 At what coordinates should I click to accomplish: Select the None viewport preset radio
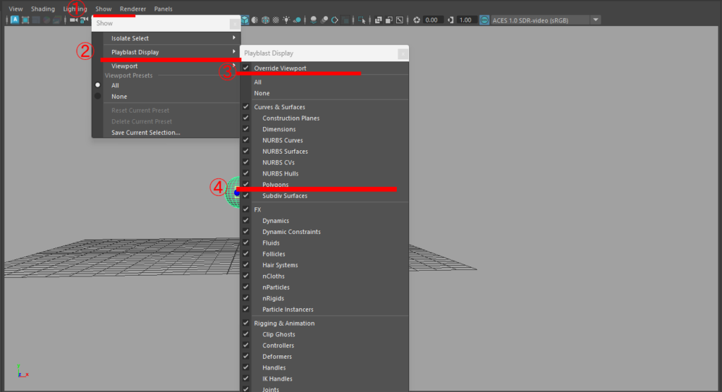pyautogui.click(x=98, y=97)
